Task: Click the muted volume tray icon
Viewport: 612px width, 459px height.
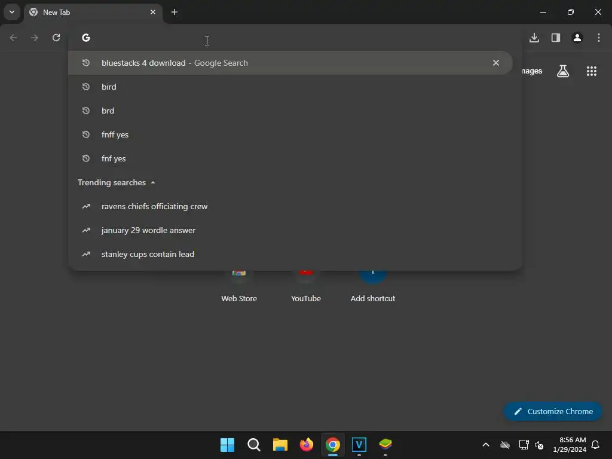Action: pos(539,445)
